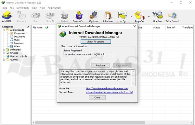Viewport: 195px width, 125px height.
Task: Select the Compressed category
Action: click(x=18, y=33)
